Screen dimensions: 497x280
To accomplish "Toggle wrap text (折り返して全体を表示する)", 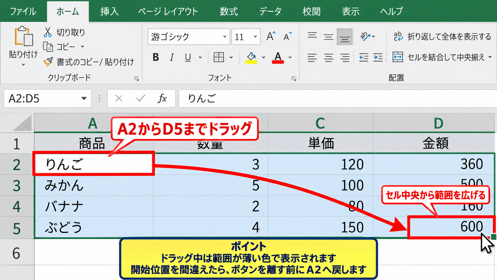I will coord(442,37).
